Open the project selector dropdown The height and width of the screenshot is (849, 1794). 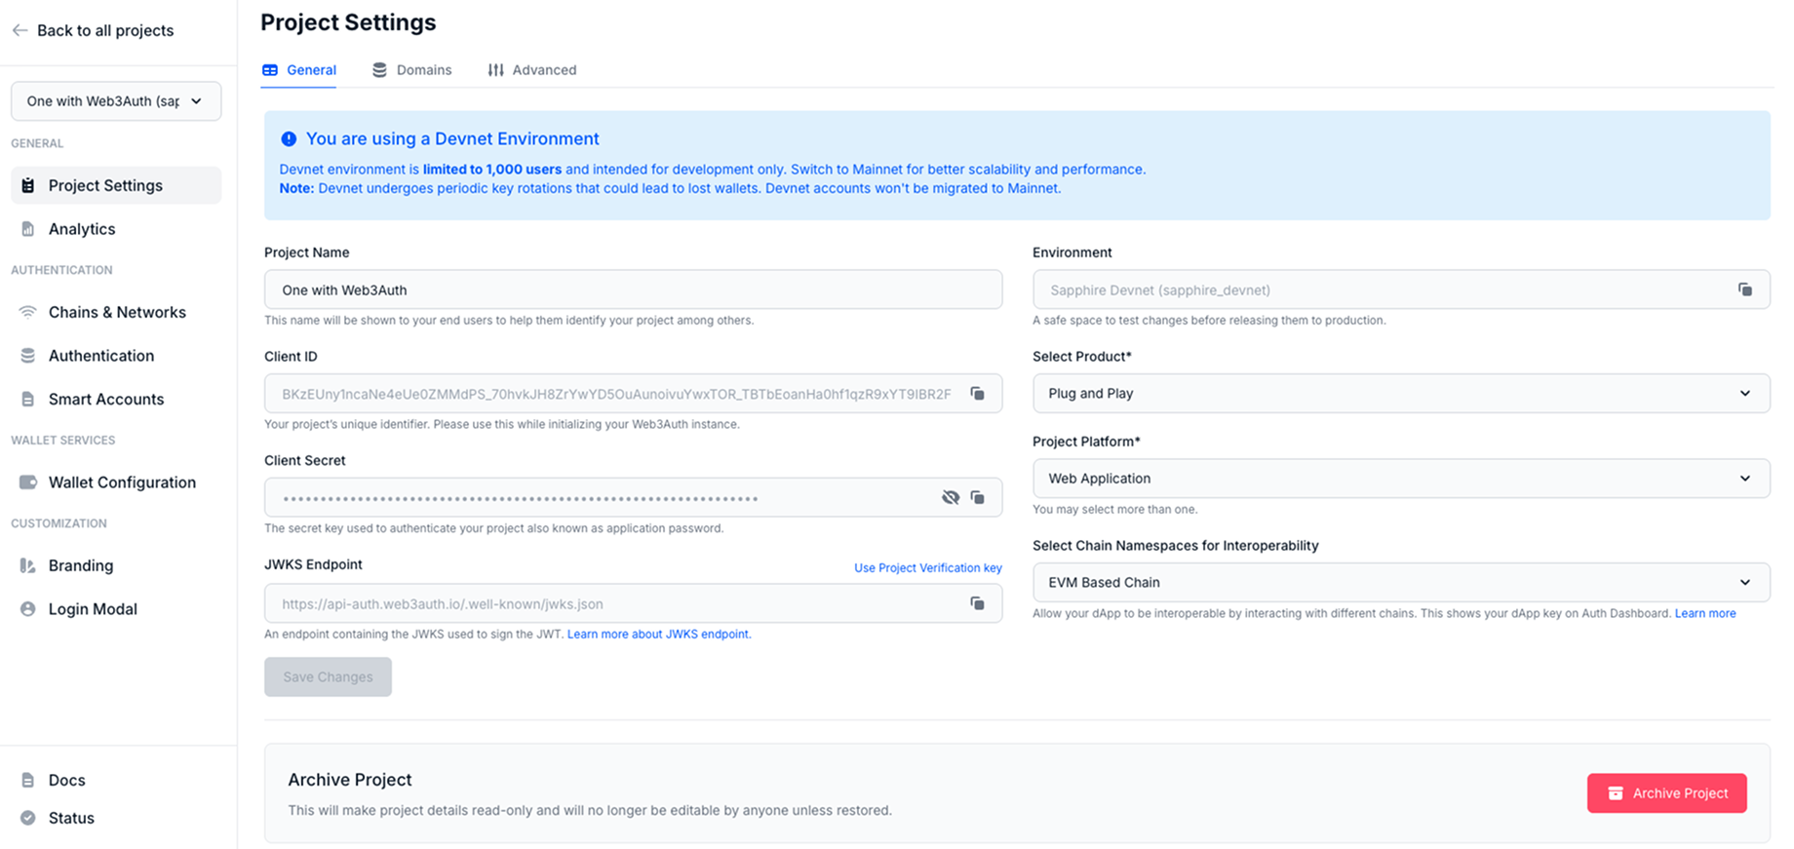coord(115,100)
